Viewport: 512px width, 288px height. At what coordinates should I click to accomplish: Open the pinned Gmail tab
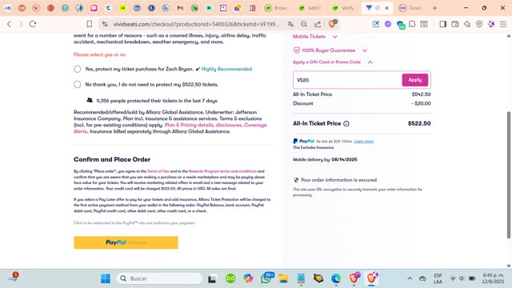[x=180, y=8]
